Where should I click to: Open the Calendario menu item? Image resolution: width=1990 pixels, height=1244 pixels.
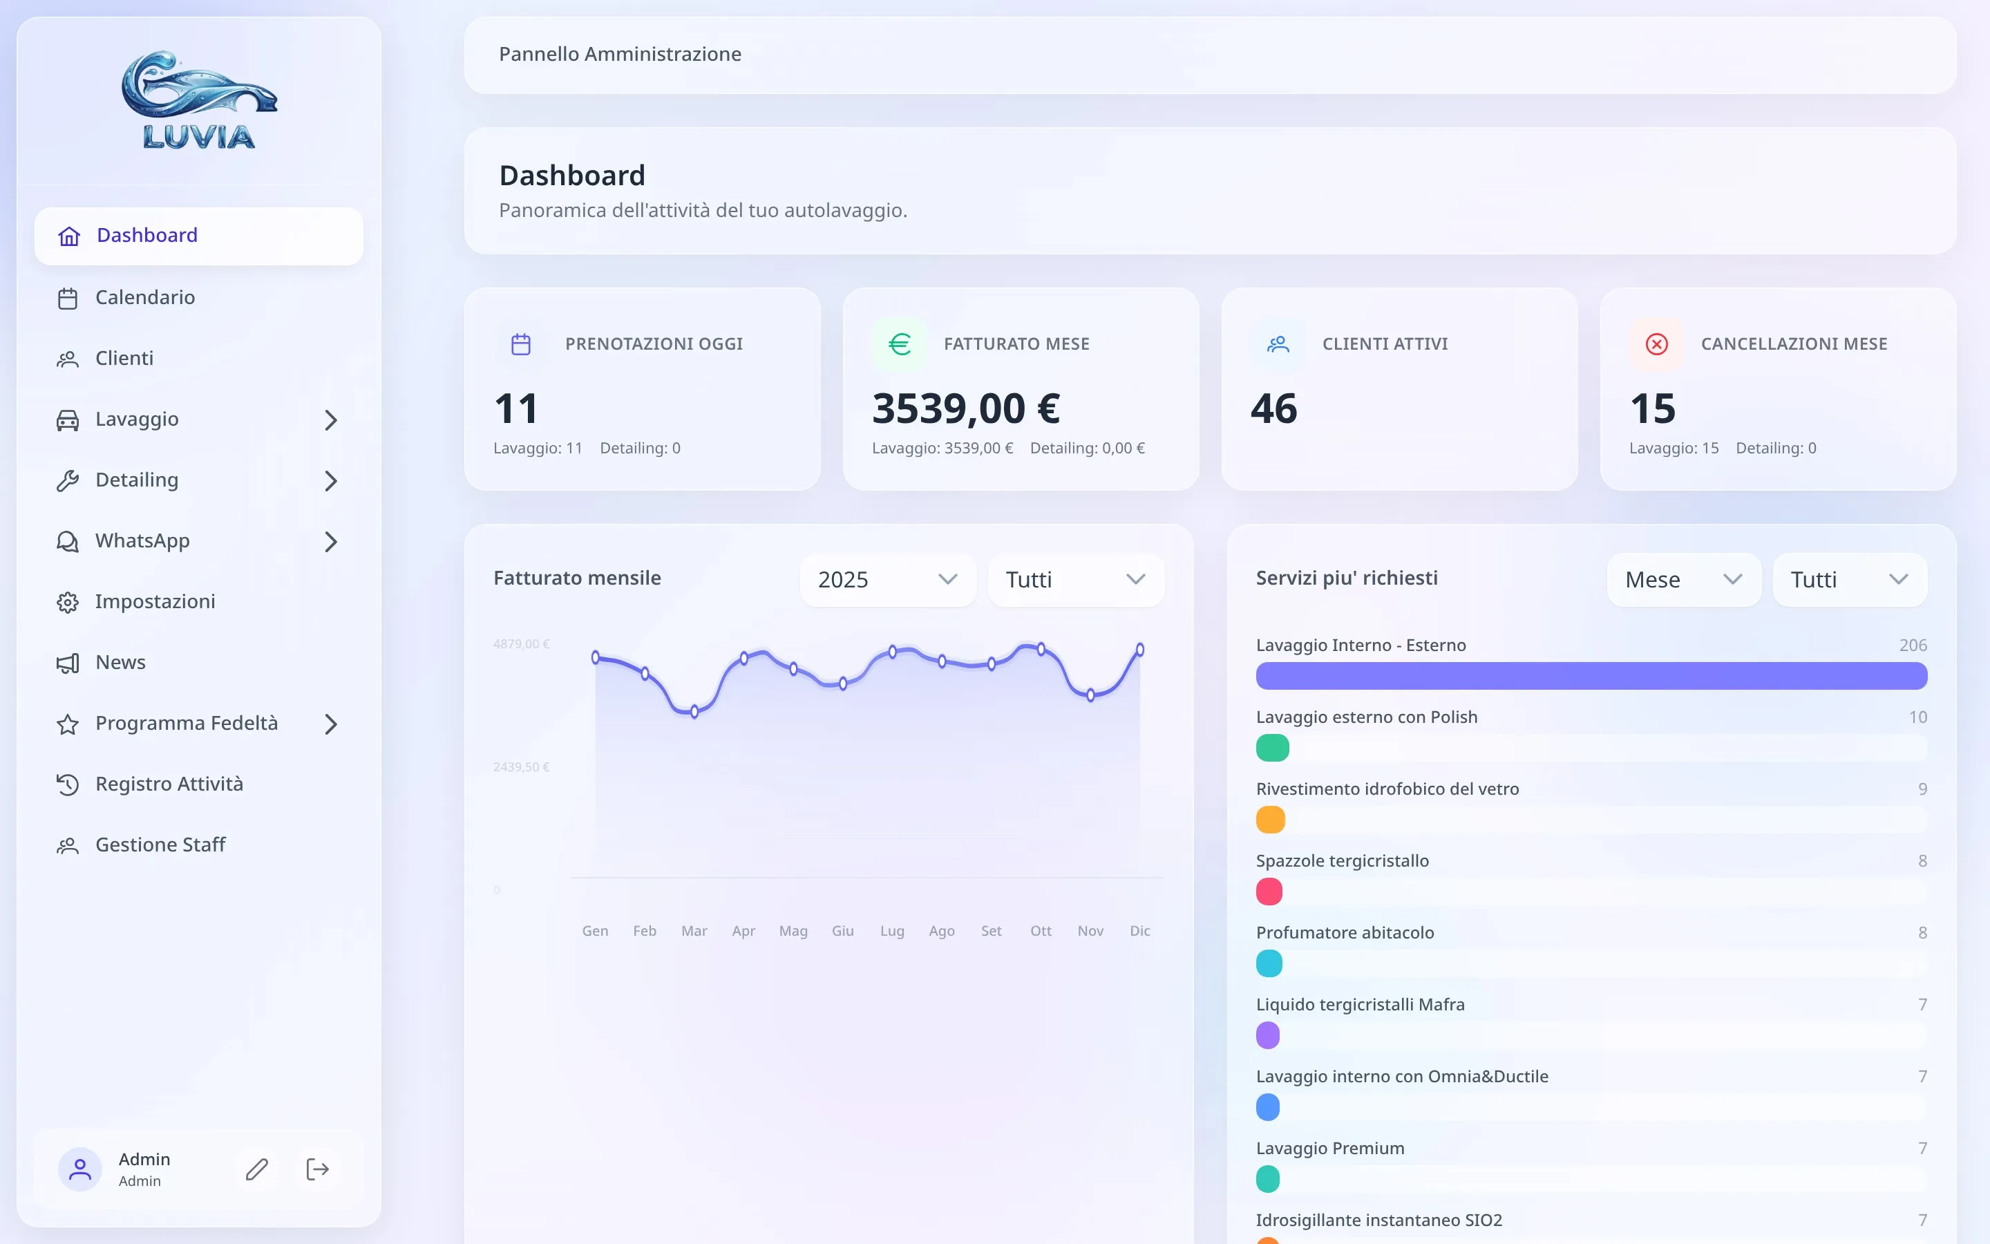tap(199, 298)
